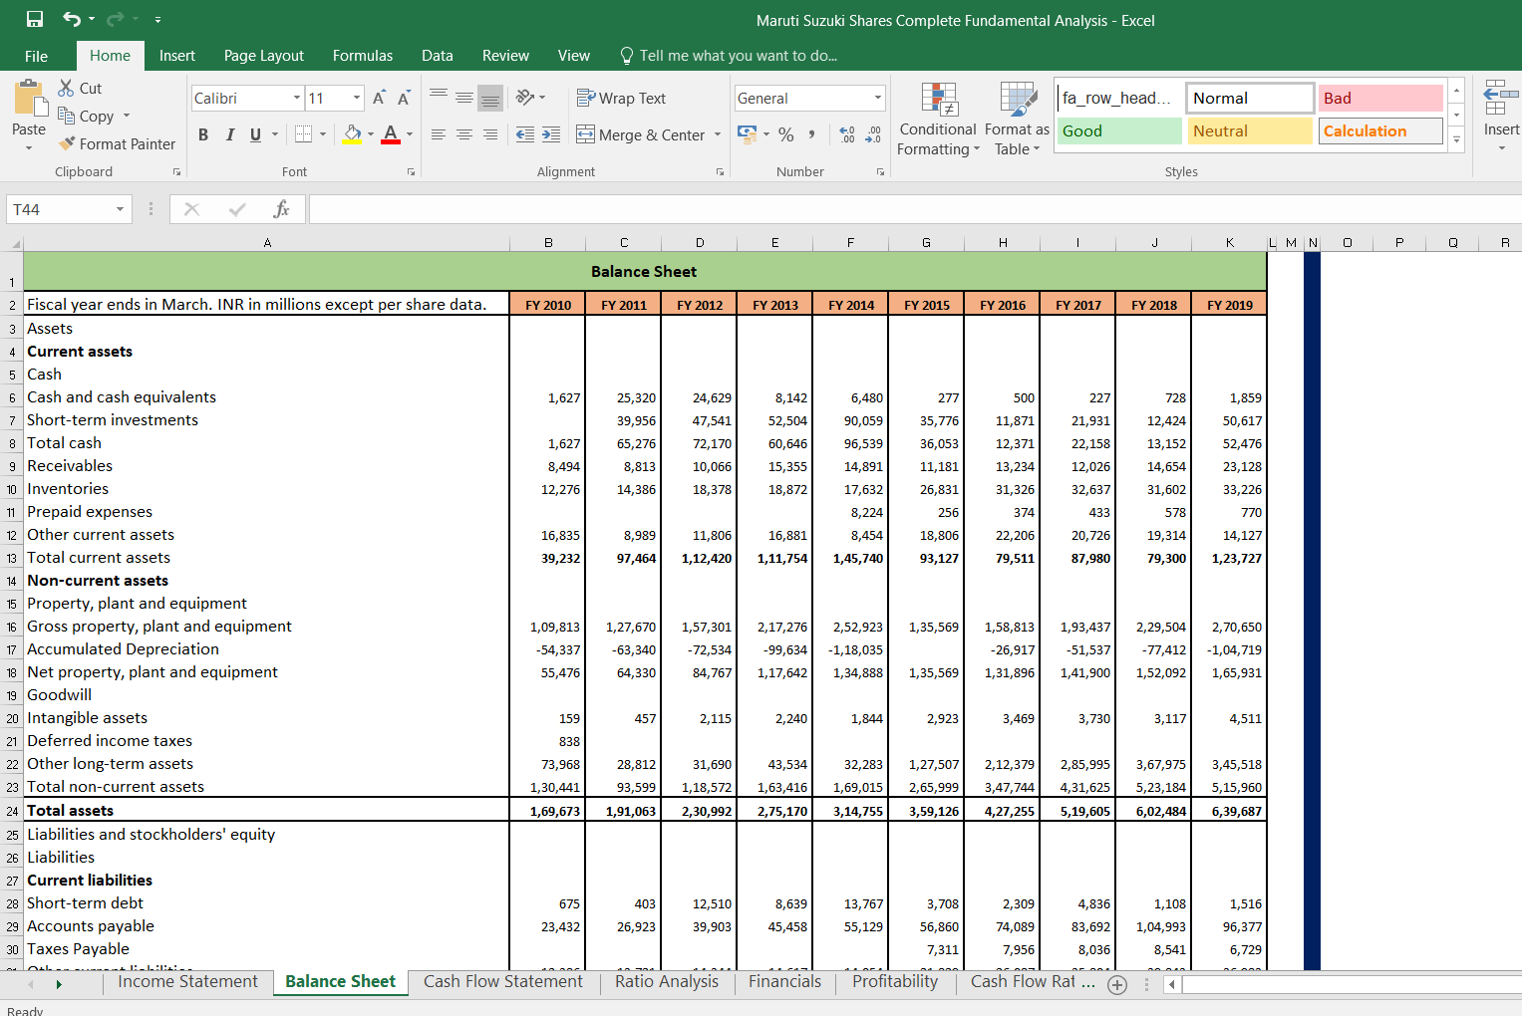This screenshot has height=1016, width=1522.
Task: Apply the Bad red style swatch
Action: 1380,98
